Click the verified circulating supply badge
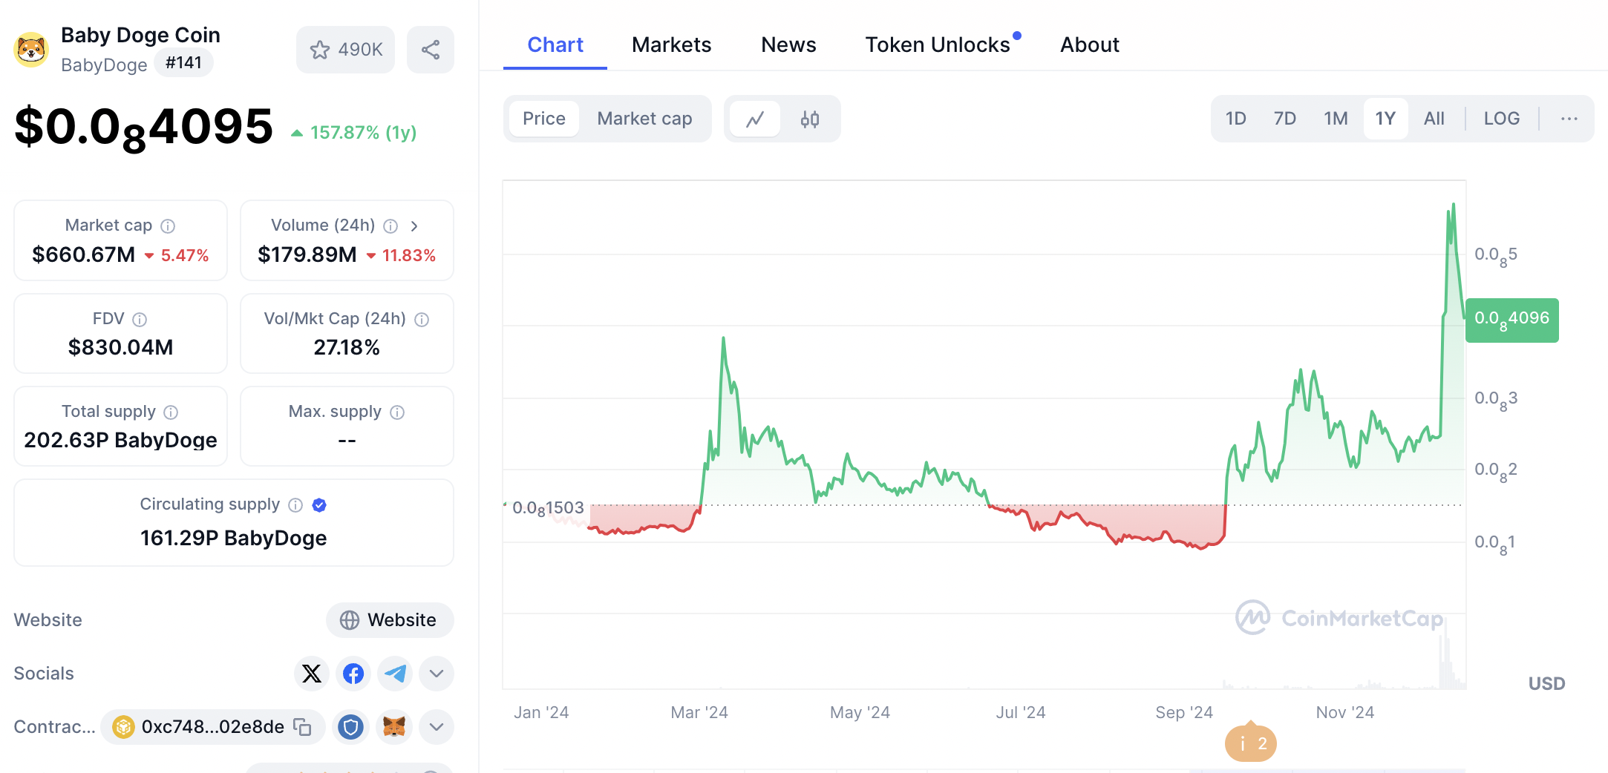 tap(319, 505)
